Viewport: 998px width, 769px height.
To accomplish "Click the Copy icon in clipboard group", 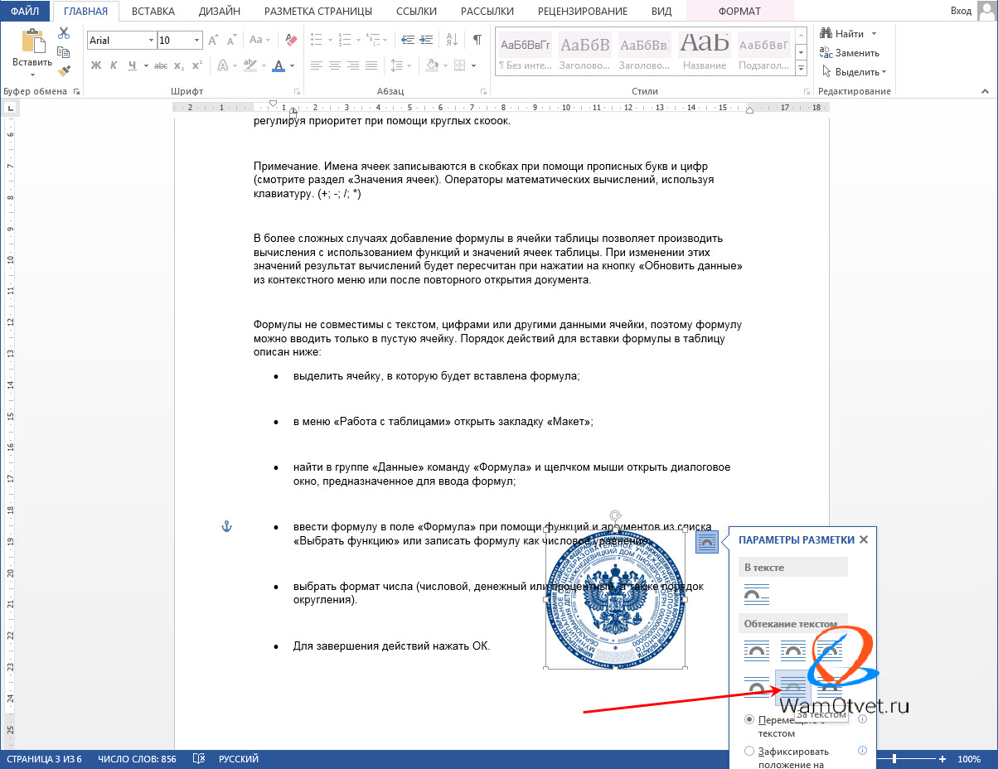I will 64,51.
